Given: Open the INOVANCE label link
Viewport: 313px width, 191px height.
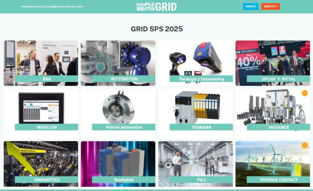Looking at the screenshot, I should tap(279, 127).
